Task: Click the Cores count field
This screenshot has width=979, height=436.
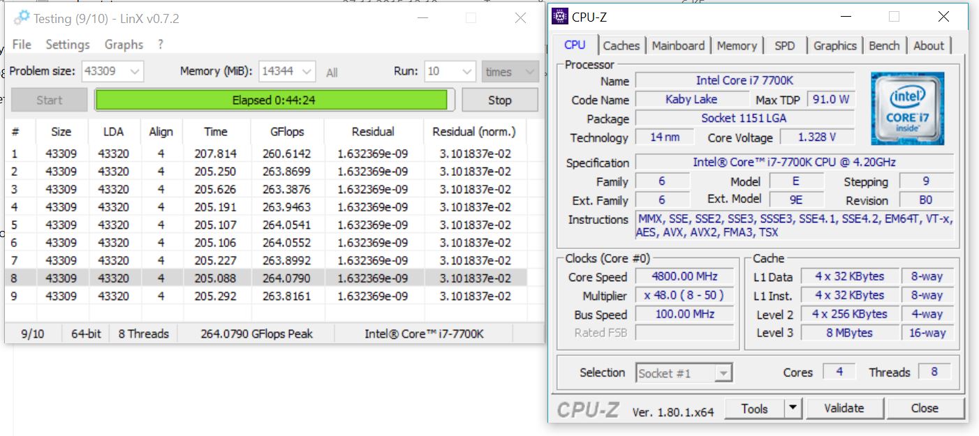Action: pos(839,372)
